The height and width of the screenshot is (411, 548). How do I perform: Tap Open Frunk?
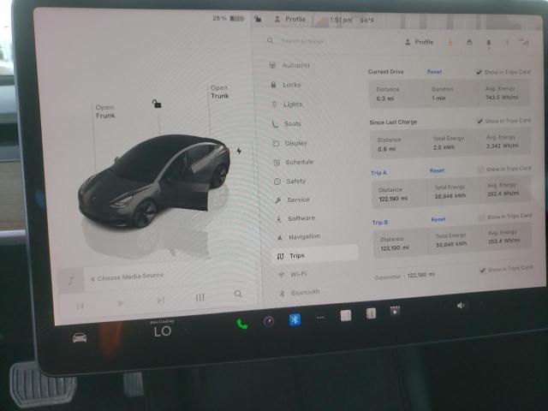[105, 111]
